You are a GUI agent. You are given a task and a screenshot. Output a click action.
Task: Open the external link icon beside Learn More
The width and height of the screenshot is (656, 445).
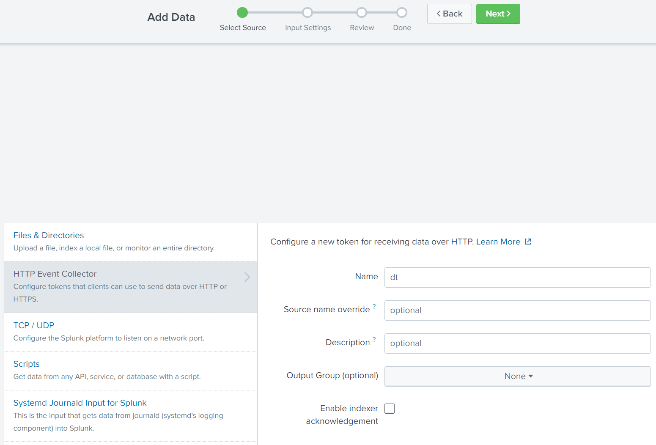pyautogui.click(x=527, y=241)
